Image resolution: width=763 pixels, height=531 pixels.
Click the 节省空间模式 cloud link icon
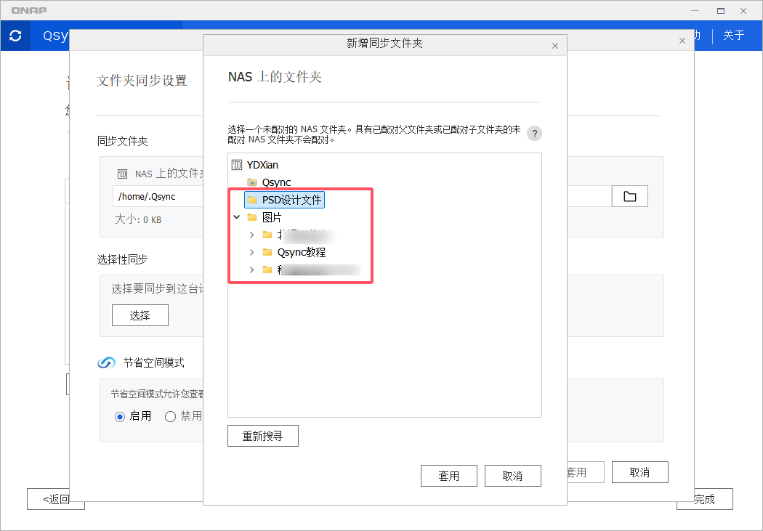click(x=107, y=362)
